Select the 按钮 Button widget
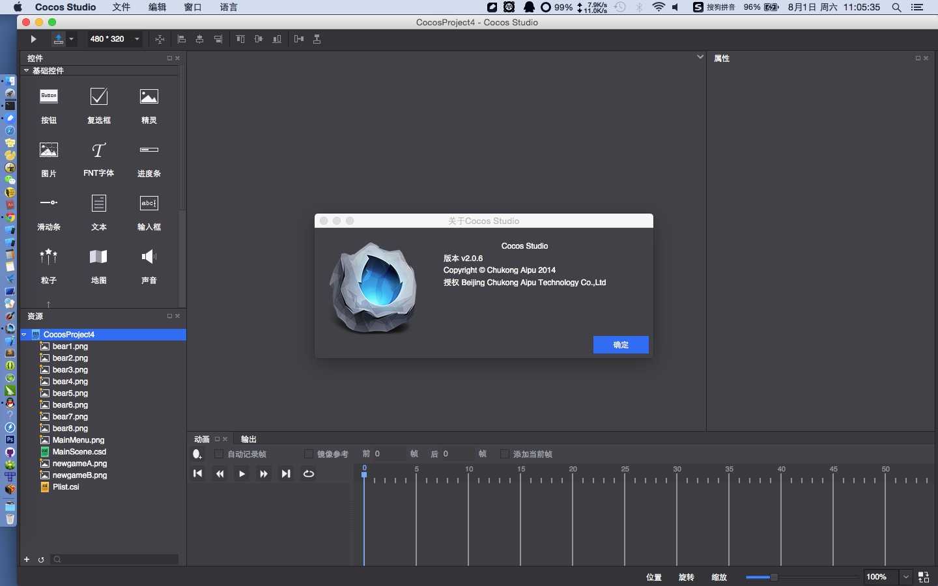Screen dimensions: 938x586 [x=49, y=105]
